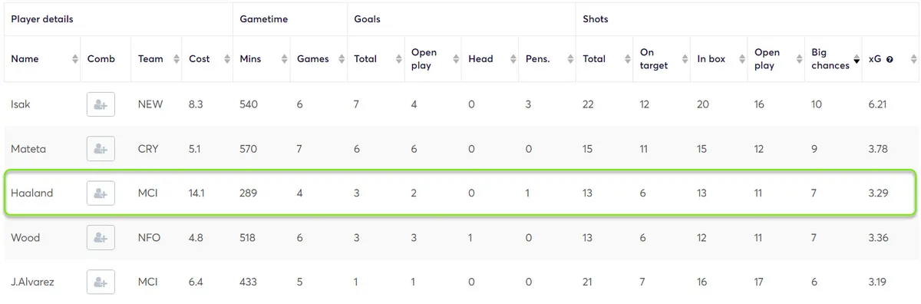921x304 pixels.
Task: Add Isak to player comparison
Action: [x=101, y=104]
